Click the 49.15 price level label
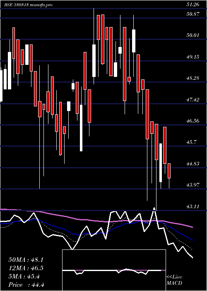This screenshot has width=207, height=291. 193,57
